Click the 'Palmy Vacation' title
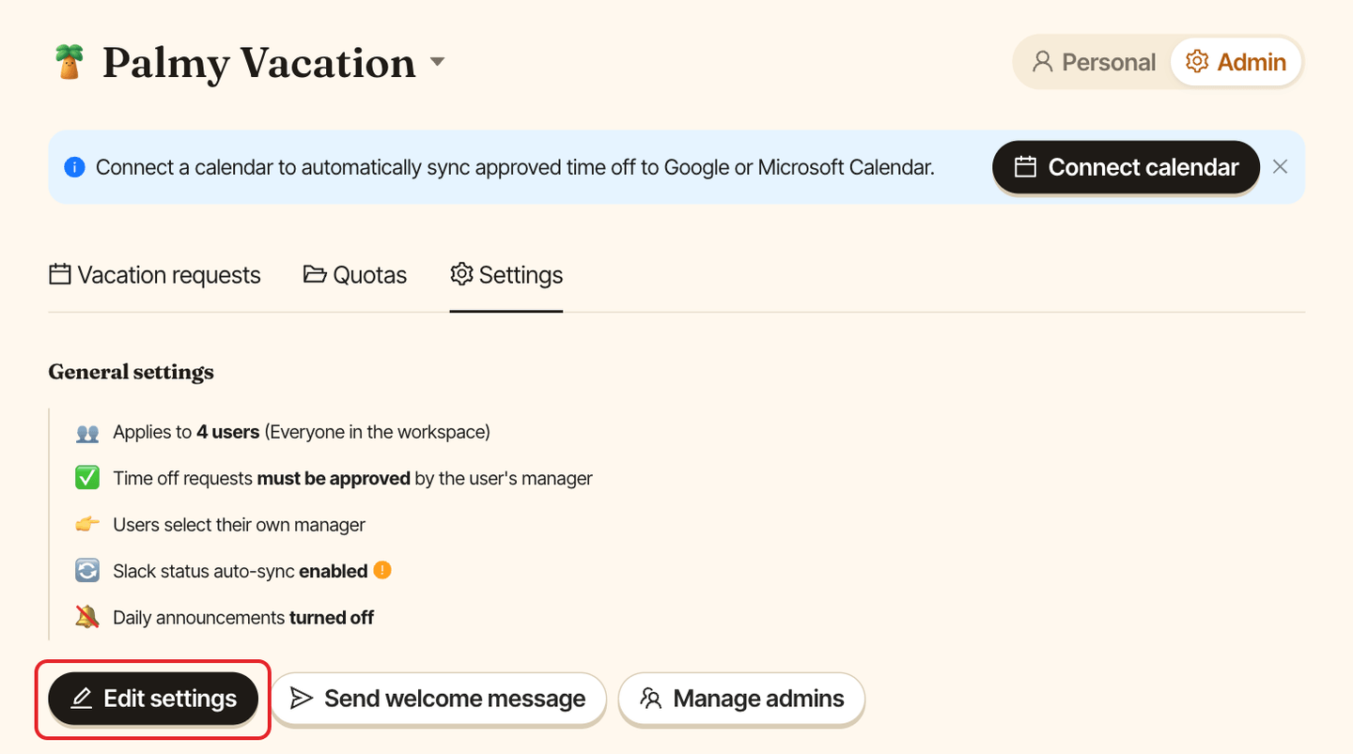The width and height of the screenshot is (1353, 754). pos(259,63)
